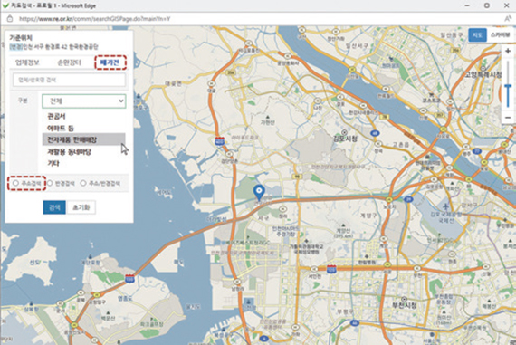Click the airport plane icon at Gimpo Airport

(x=445, y=207)
